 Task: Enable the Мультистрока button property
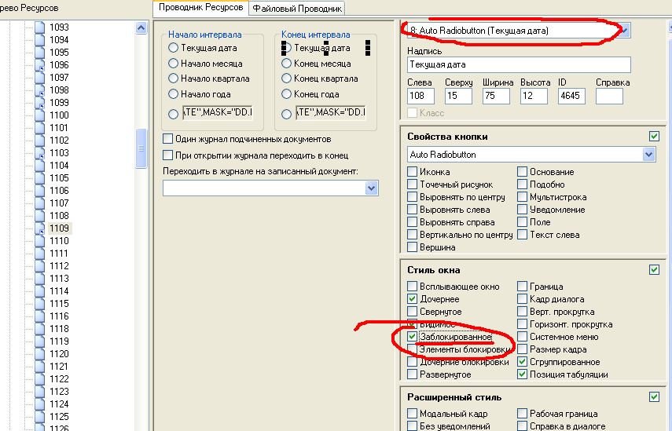click(523, 197)
